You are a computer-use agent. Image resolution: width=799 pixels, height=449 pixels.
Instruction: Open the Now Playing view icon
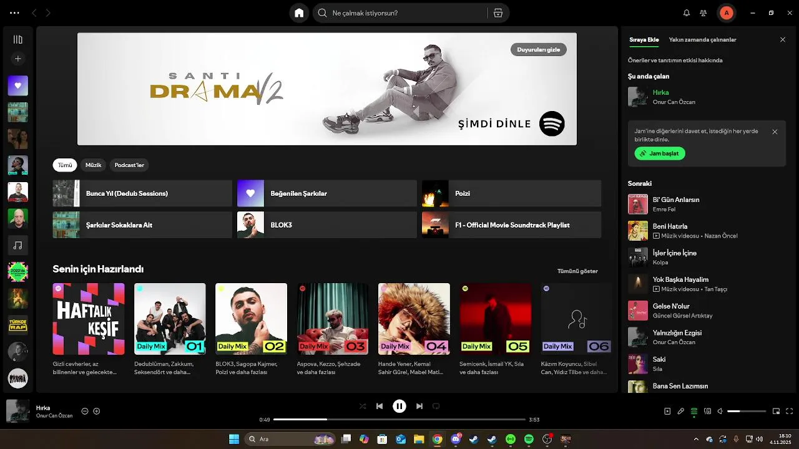(667, 411)
